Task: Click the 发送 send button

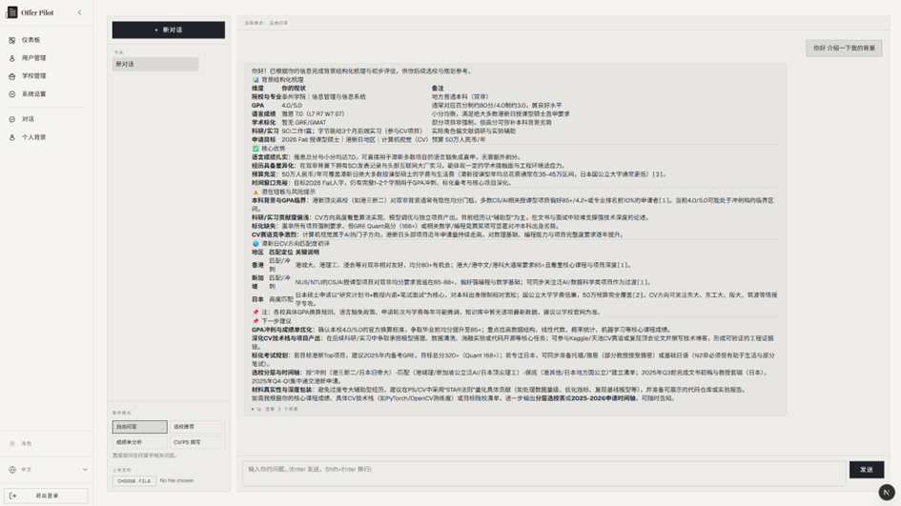Action: [867, 470]
